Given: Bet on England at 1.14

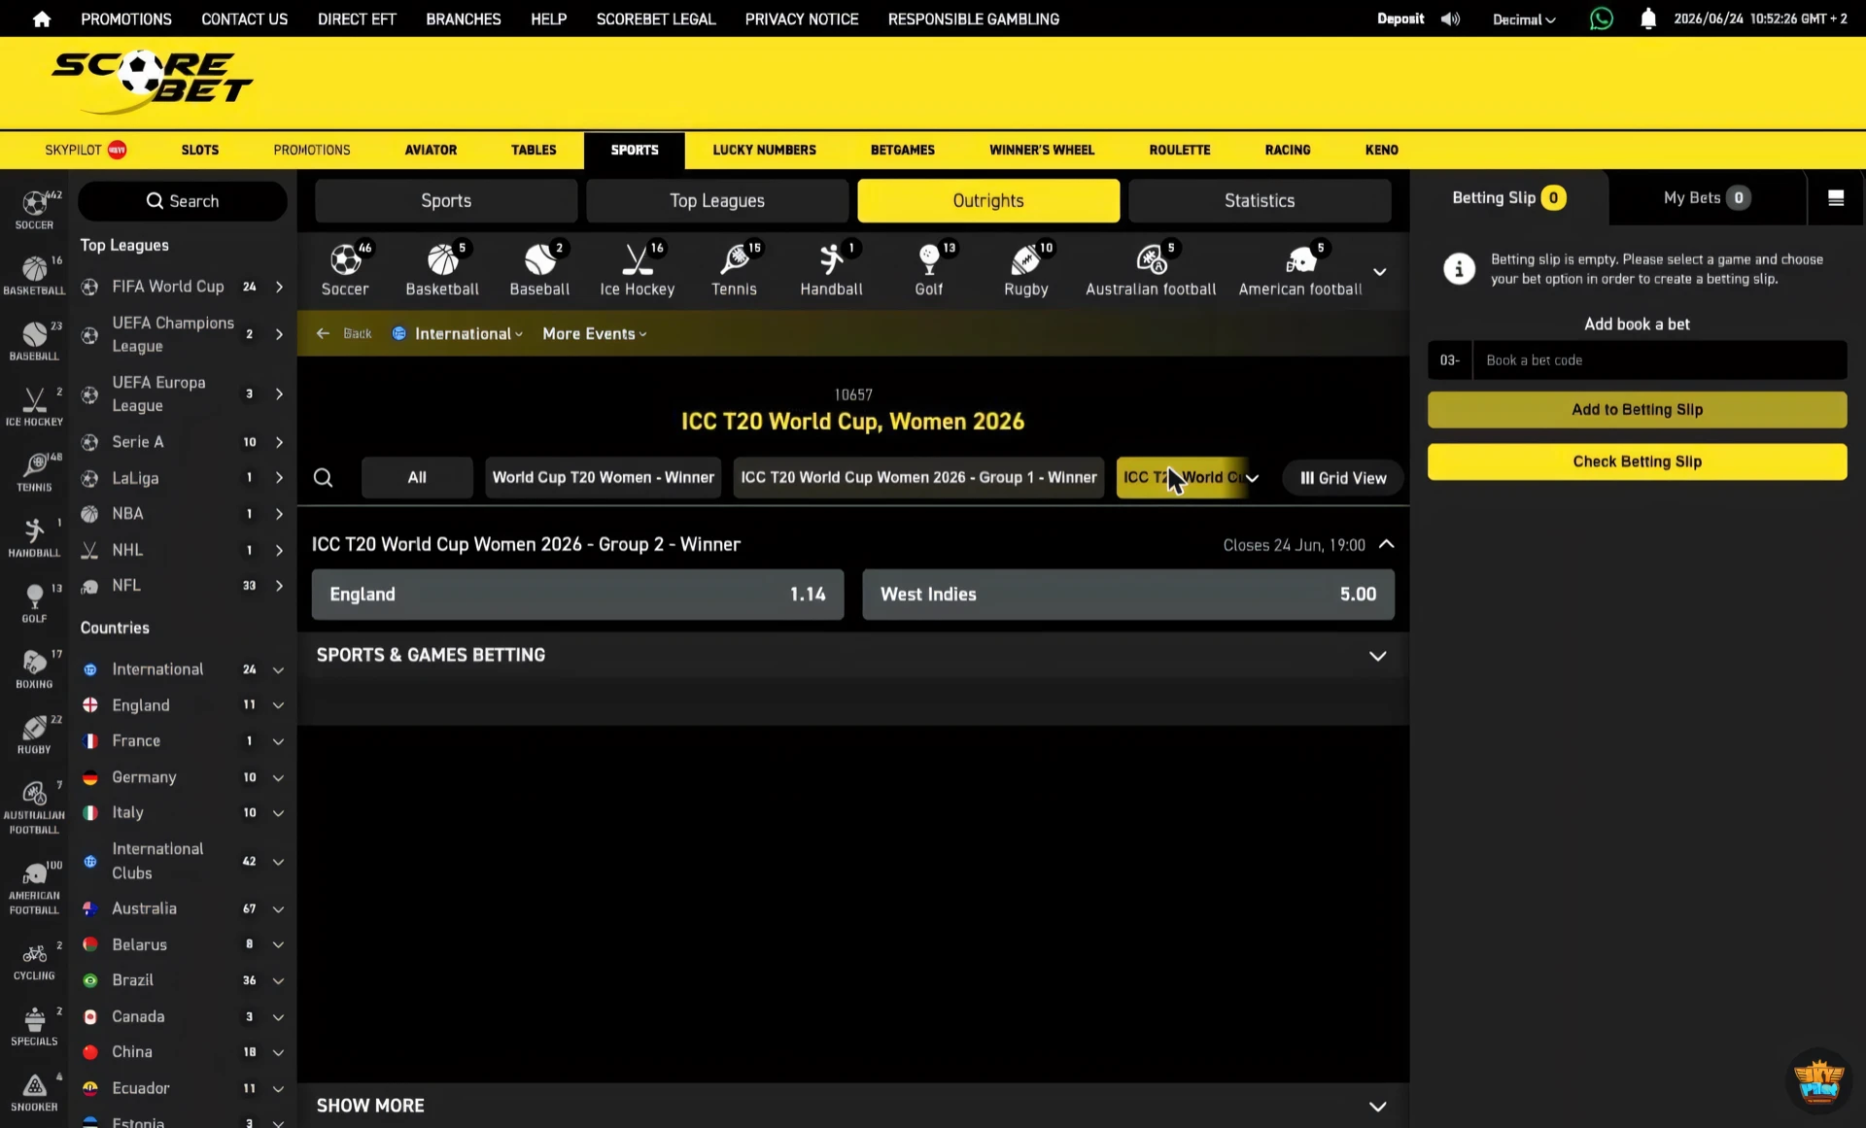Looking at the screenshot, I should pyautogui.click(x=577, y=595).
